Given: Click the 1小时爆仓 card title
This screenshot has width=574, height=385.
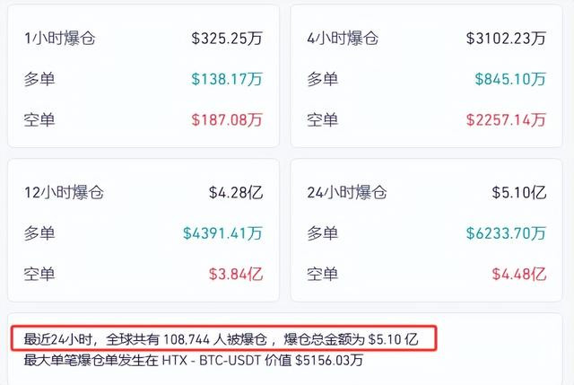Looking at the screenshot, I should 60,39.
